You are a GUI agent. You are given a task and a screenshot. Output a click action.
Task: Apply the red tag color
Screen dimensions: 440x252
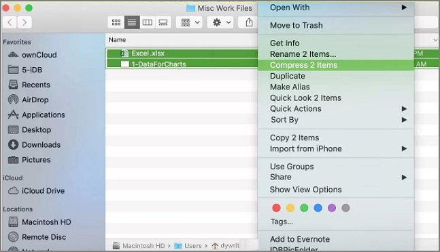pos(276,208)
